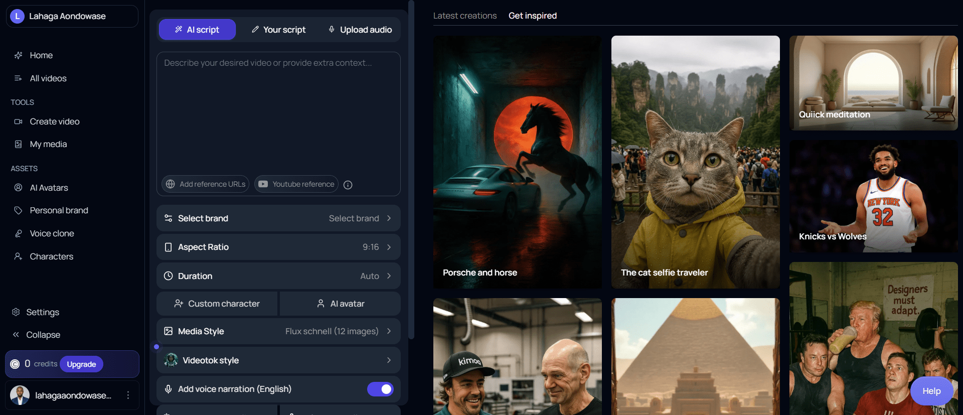The height and width of the screenshot is (415, 963).
Task: Click the AI Avatars face icon
Action: coord(18,188)
